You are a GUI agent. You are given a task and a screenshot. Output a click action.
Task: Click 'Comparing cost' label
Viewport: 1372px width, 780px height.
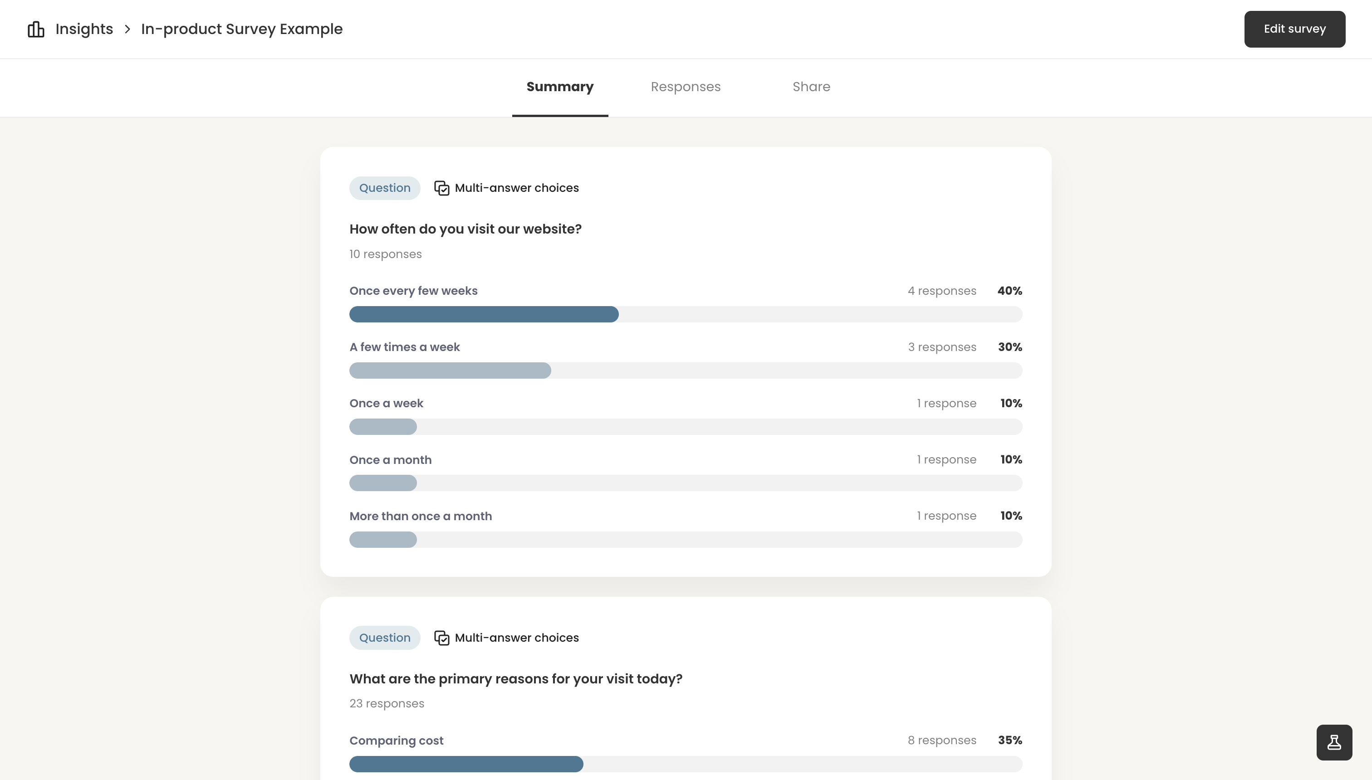click(x=396, y=741)
